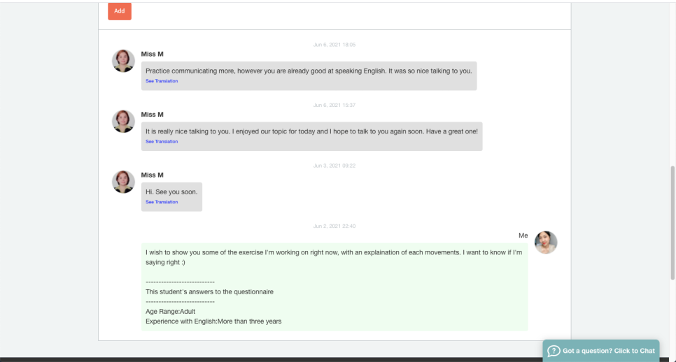See Translation for the 'Practice communicating more' message
The image size is (676, 362).
point(162,81)
